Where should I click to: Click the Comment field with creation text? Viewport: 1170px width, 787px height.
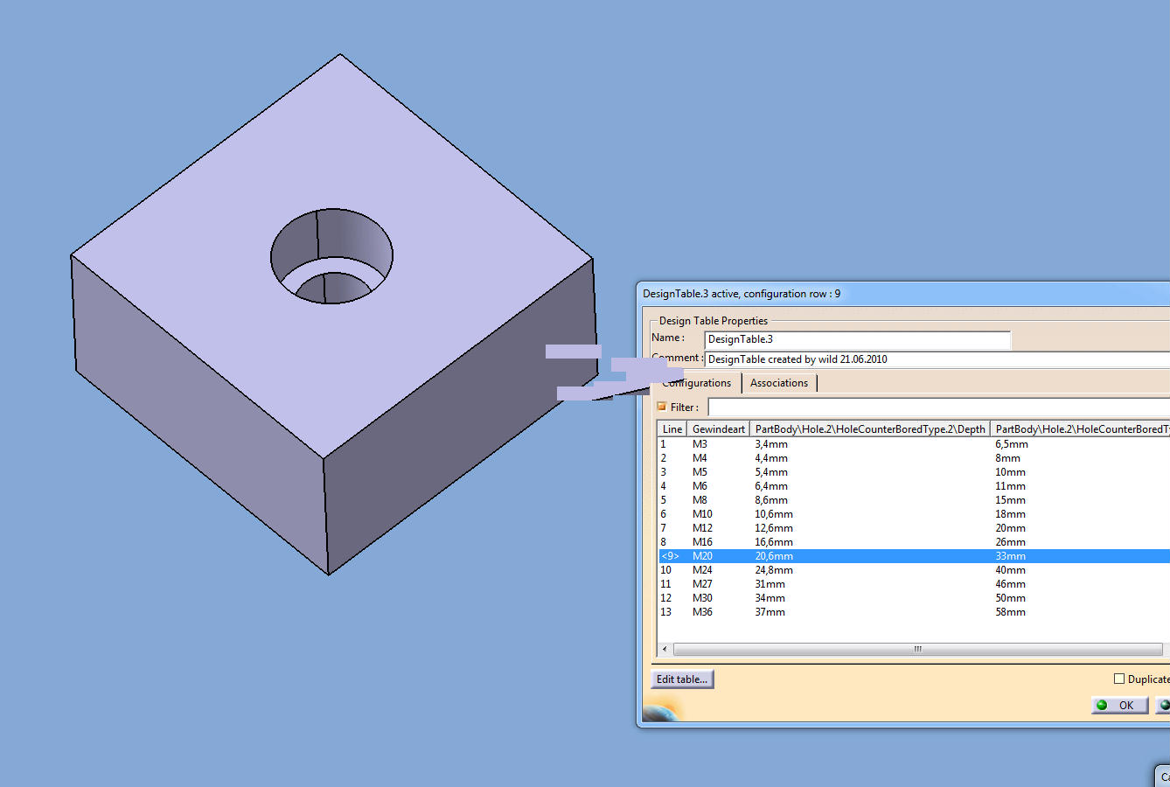click(x=937, y=359)
